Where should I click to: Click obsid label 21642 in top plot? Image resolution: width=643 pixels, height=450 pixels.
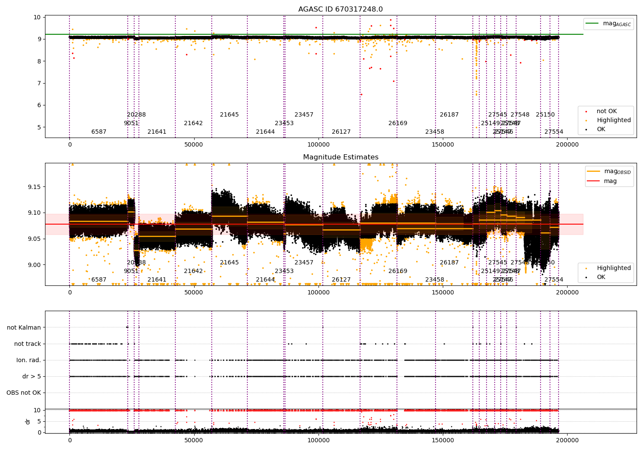193,123
